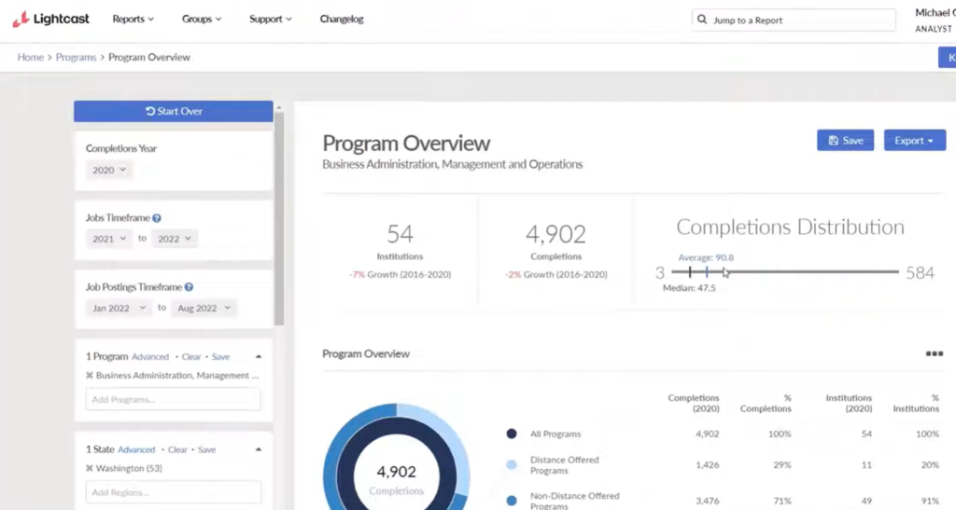Open the three-dot Program Overview options menu

(x=934, y=354)
